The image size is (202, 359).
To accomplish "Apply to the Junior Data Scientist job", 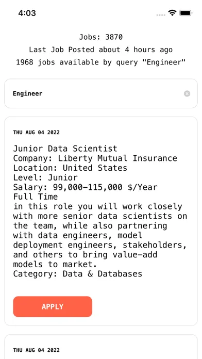I will point(53,306).
